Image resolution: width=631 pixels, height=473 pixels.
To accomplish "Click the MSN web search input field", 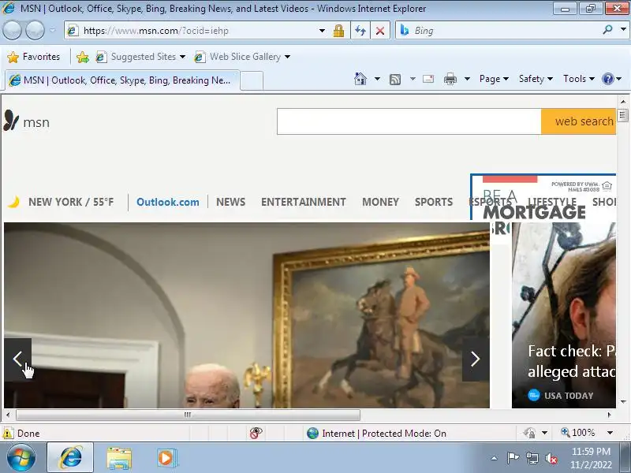I will click(x=409, y=121).
